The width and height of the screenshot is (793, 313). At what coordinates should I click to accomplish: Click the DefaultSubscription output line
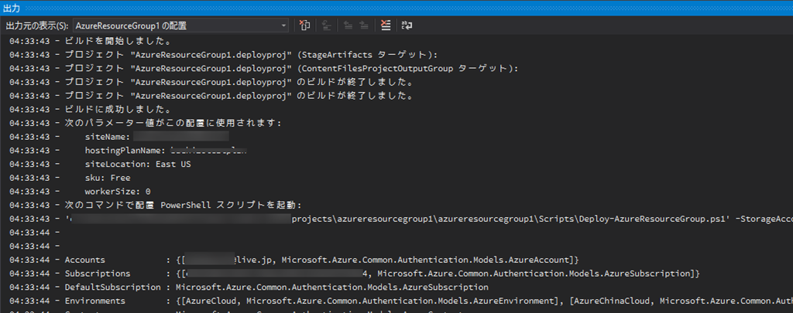271,287
